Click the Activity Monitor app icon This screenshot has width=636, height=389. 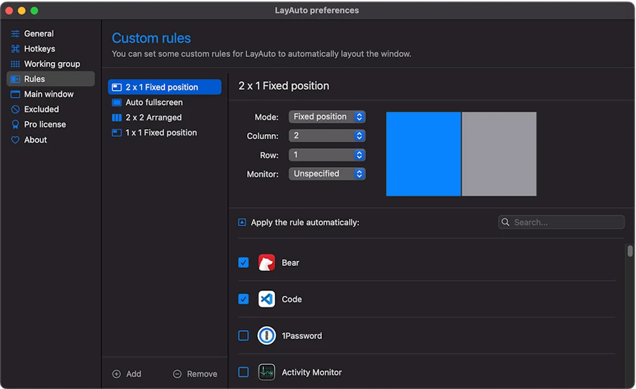coord(266,372)
